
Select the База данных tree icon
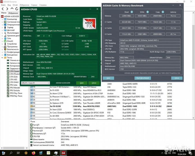point(5,55)
